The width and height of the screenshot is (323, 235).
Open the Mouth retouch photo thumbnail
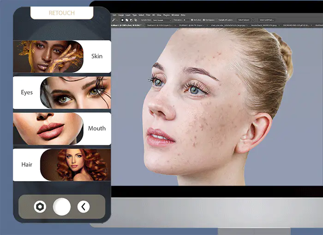[x=48, y=129]
